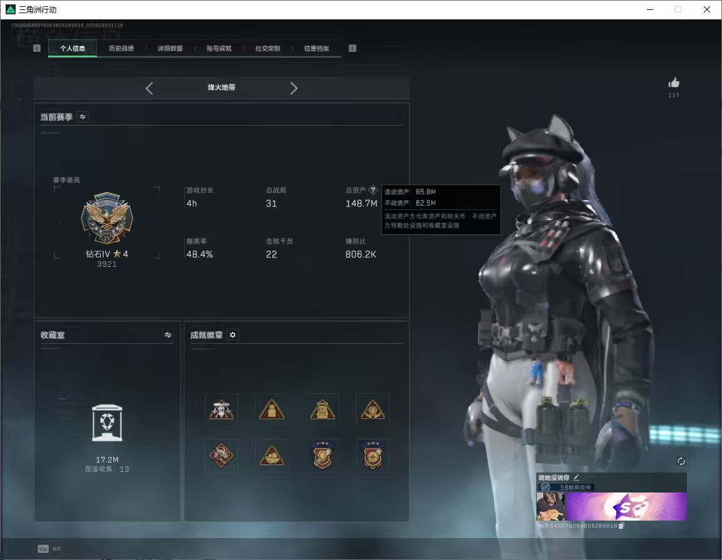Open 成就徽章 gear settings

click(233, 335)
